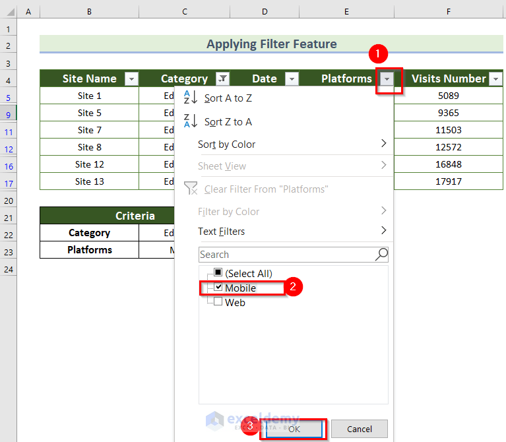Click the search magnifier icon

(x=381, y=255)
